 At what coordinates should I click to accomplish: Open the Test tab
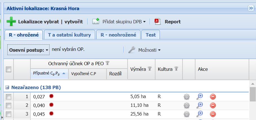click(x=151, y=35)
